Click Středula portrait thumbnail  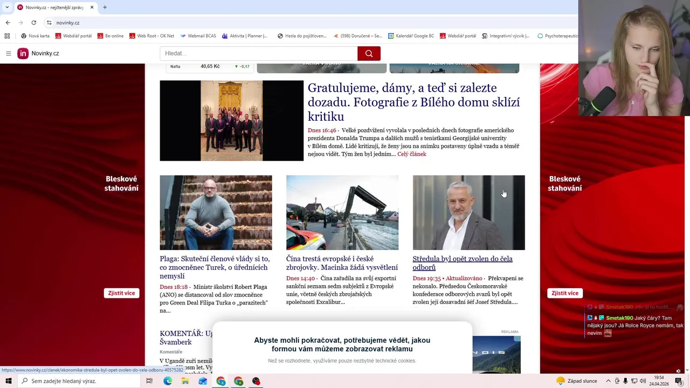[x=468, y=212]
